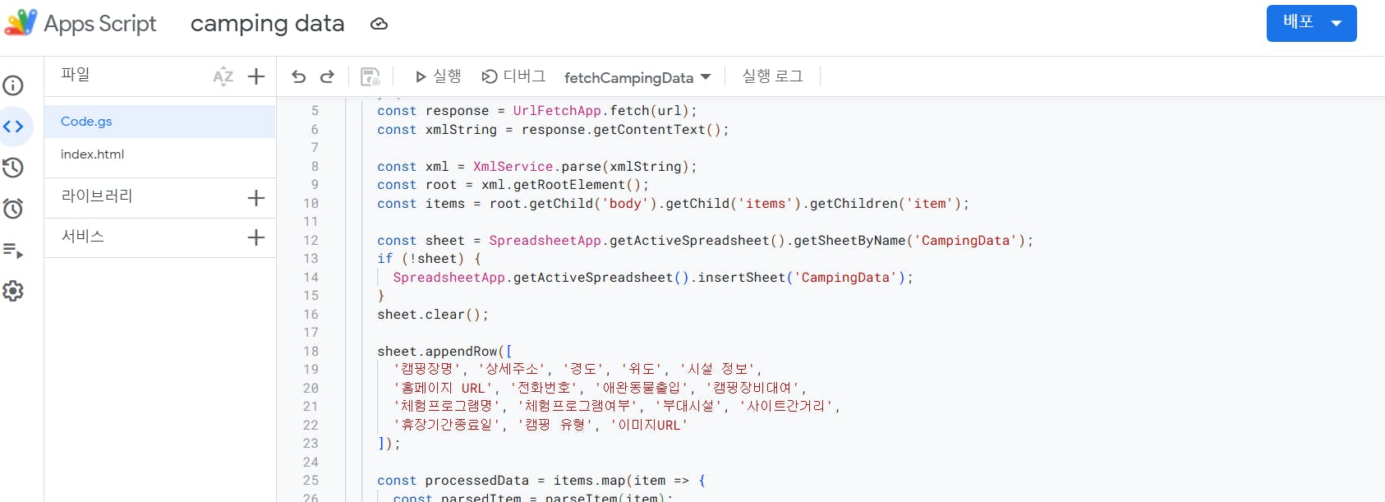Add a library with plus icon
The height and width of the screenshot is (502, 1385).
(x=256, y=198)
